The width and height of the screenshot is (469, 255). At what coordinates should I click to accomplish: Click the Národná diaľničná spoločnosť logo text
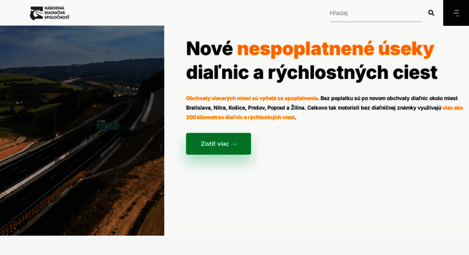(57, 13)
